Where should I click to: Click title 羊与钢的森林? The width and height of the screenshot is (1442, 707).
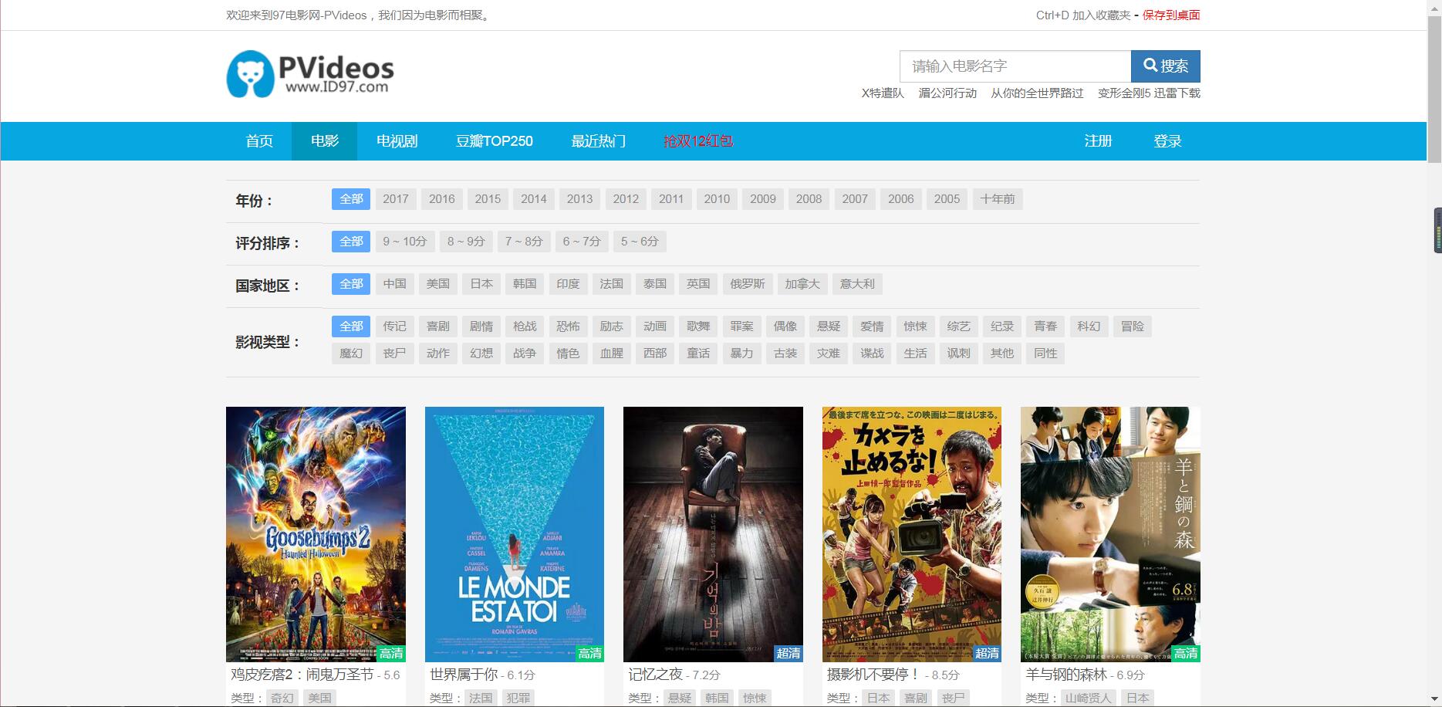(x=1066, y=675)
